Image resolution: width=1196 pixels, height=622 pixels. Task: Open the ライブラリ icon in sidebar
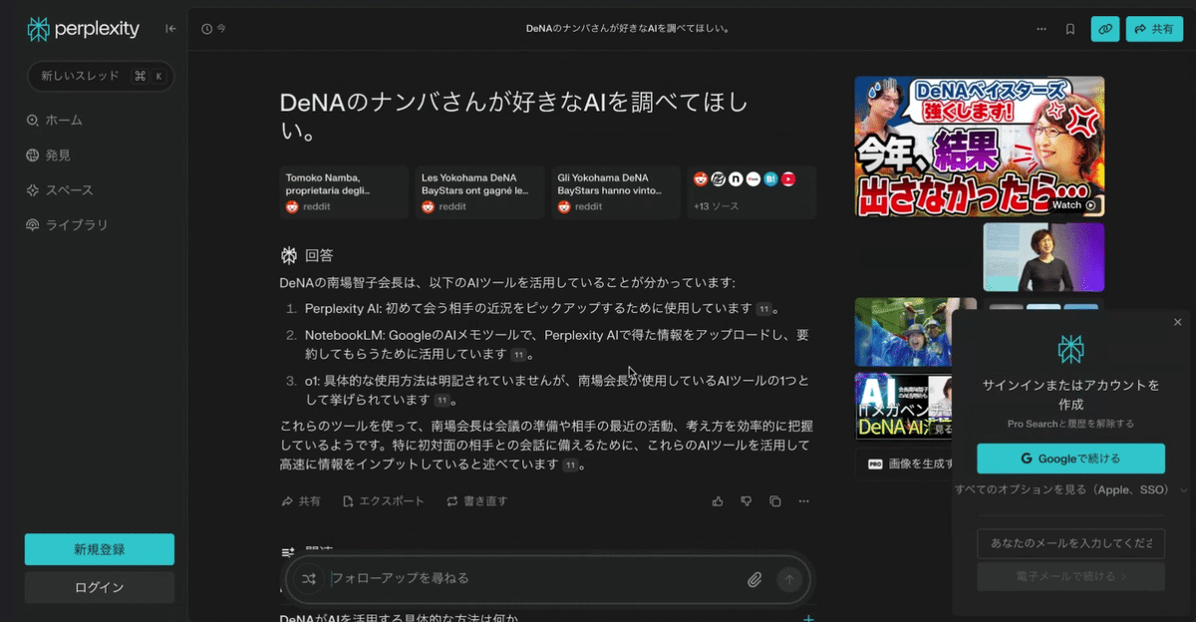click(x=33, y=225)
